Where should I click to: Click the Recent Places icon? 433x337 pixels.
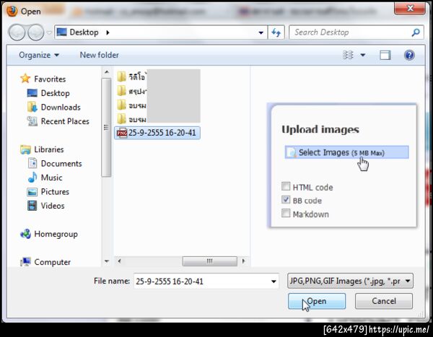(x=32, y=121)
